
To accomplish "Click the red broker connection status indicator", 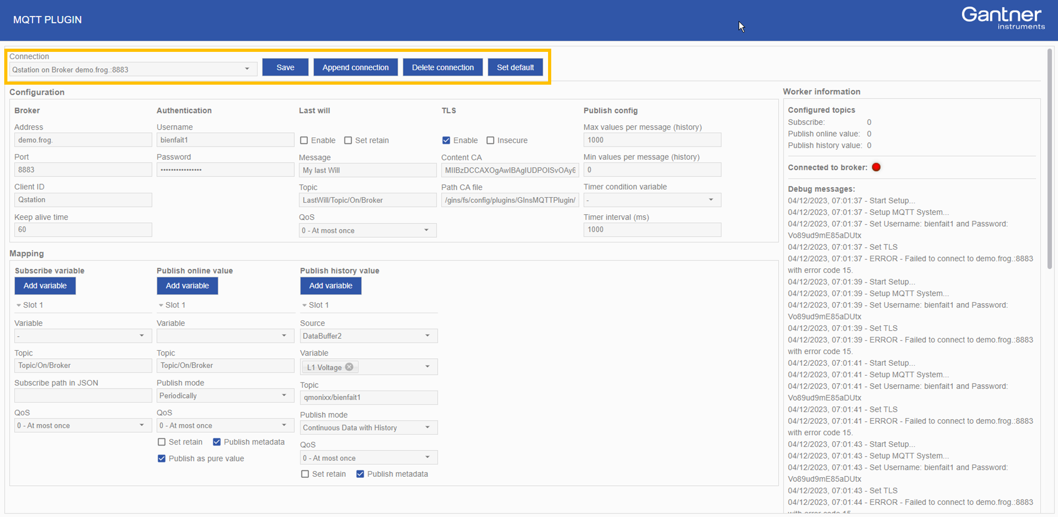I will [876, 167].
